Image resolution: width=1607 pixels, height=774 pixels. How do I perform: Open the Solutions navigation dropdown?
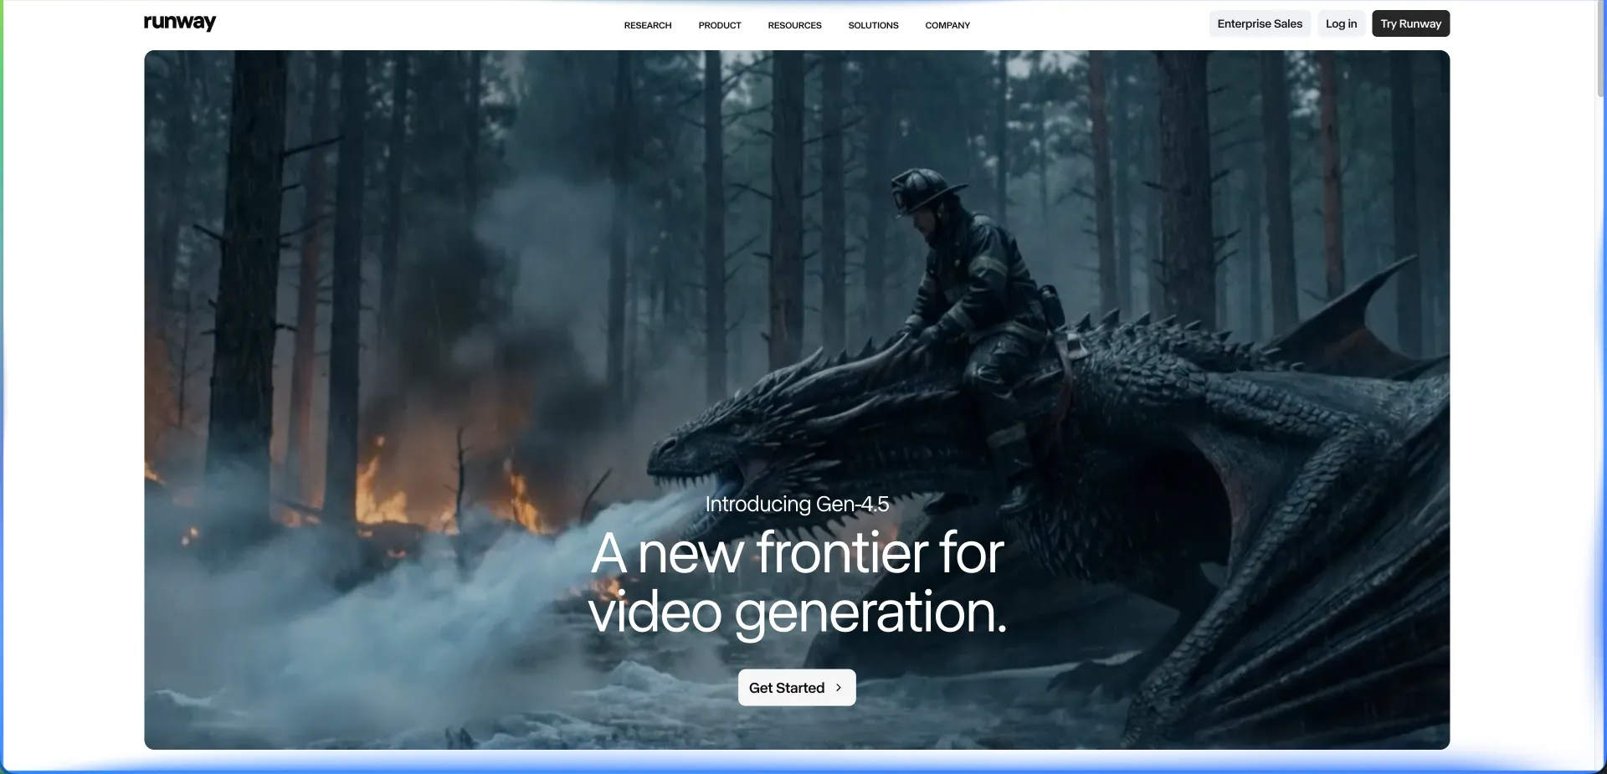[x=873, y=25]
